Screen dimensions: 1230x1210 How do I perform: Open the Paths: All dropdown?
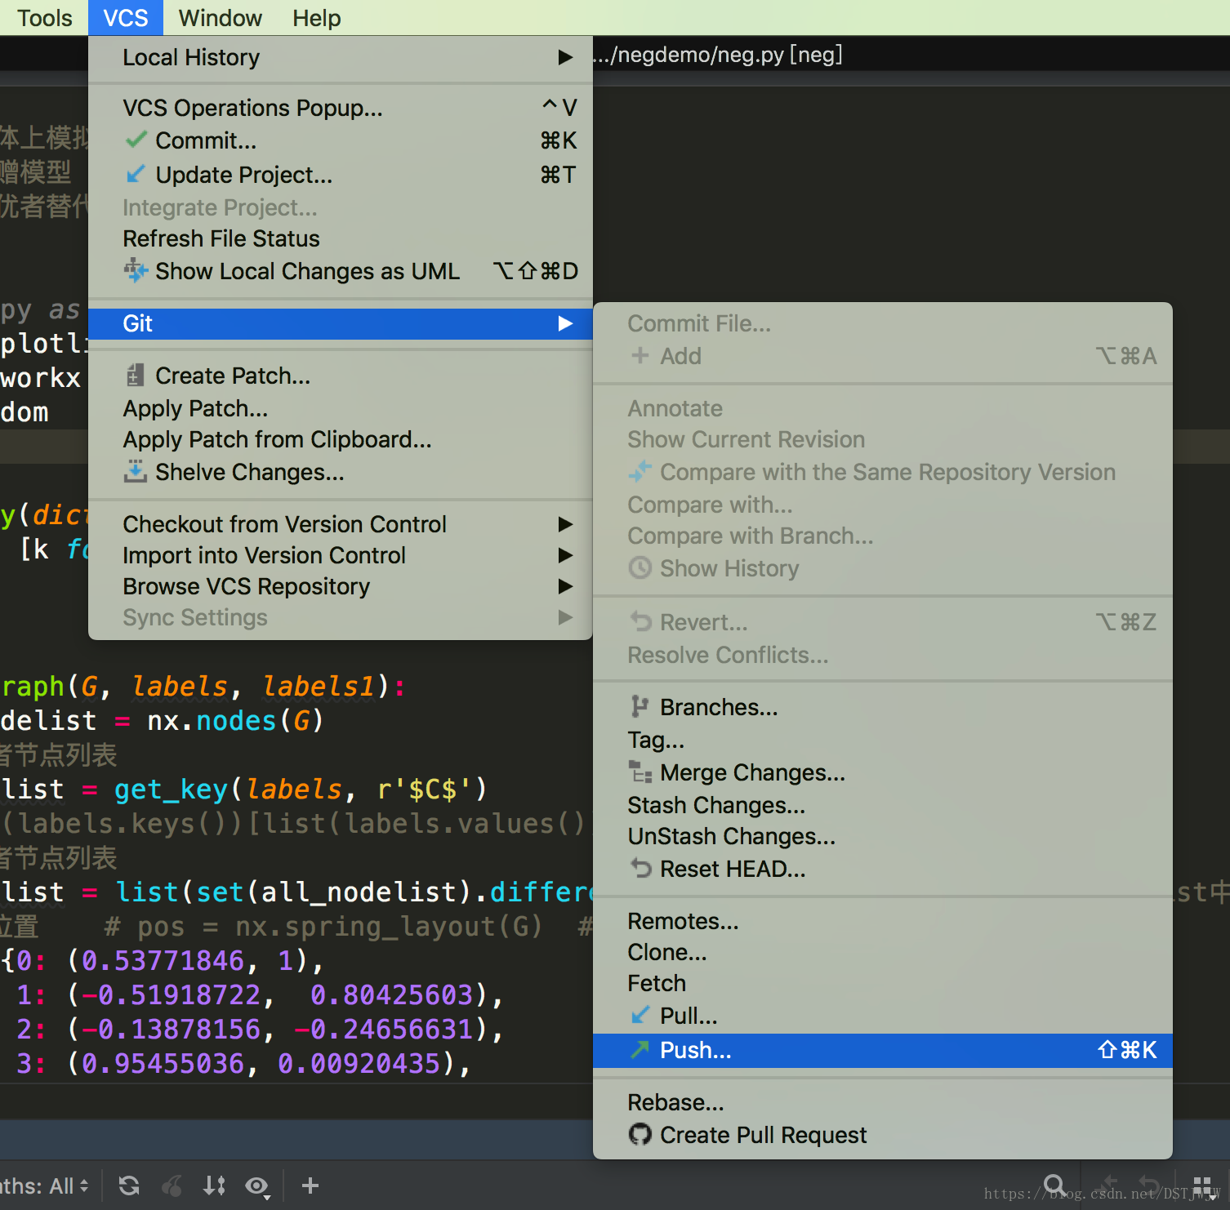click(x=45, y=1186)
